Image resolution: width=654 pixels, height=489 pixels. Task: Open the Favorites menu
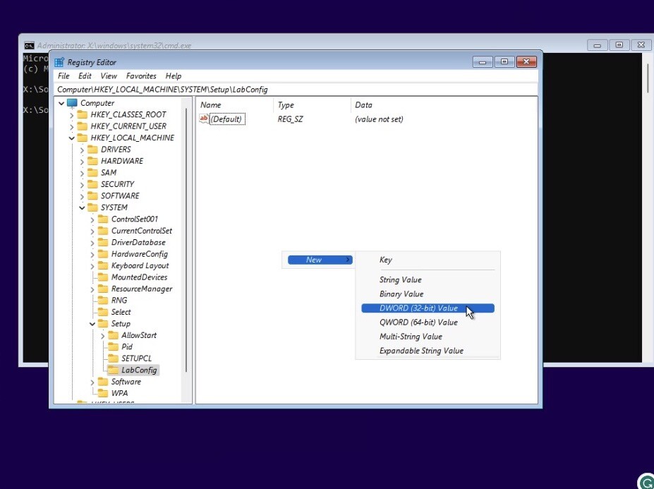tap(141, 76)
